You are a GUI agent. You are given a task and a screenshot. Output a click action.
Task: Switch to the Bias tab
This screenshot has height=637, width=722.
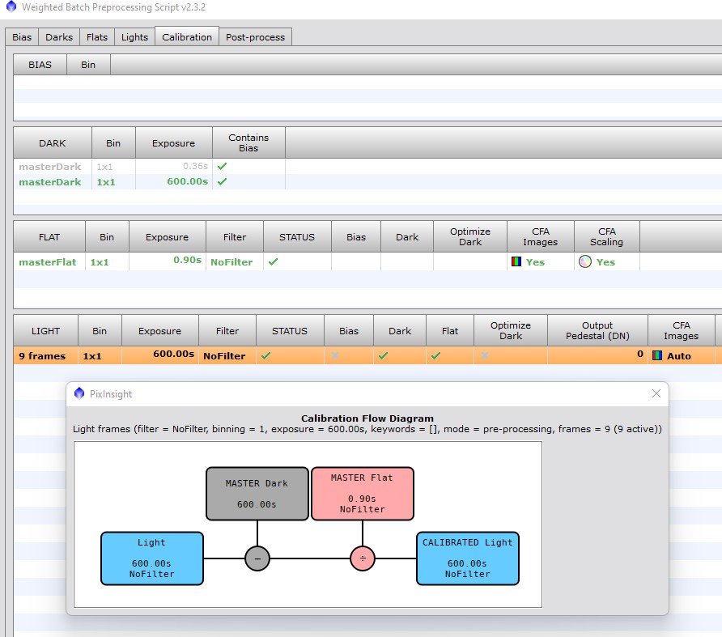click(22, 37)
